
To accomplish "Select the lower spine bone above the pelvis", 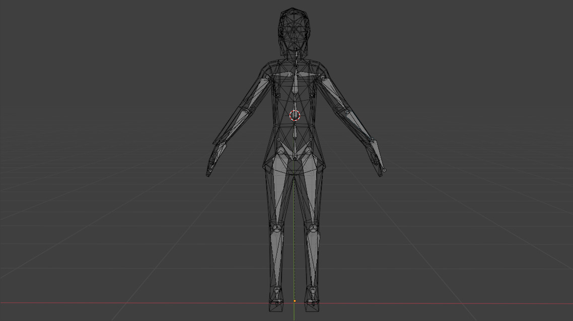I will tap(294, 132).
